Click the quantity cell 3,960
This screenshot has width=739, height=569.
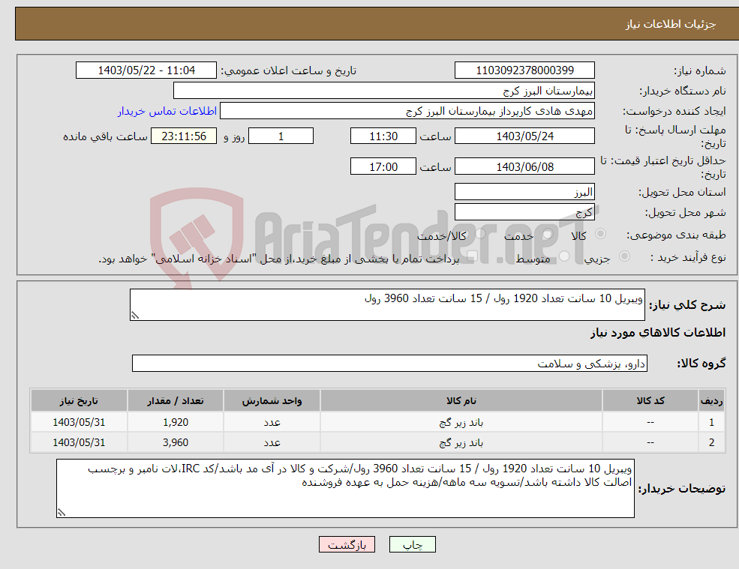coord(176,442)
